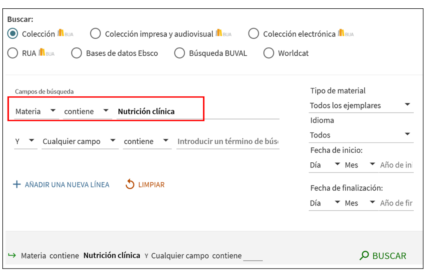Click the plus icon to add line
This screenshot has width=429, height=278.
(x=17, y=184)
